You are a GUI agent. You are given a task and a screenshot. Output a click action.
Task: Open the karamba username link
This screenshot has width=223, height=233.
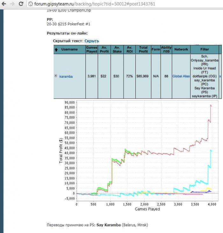click(x=66, y=76)
